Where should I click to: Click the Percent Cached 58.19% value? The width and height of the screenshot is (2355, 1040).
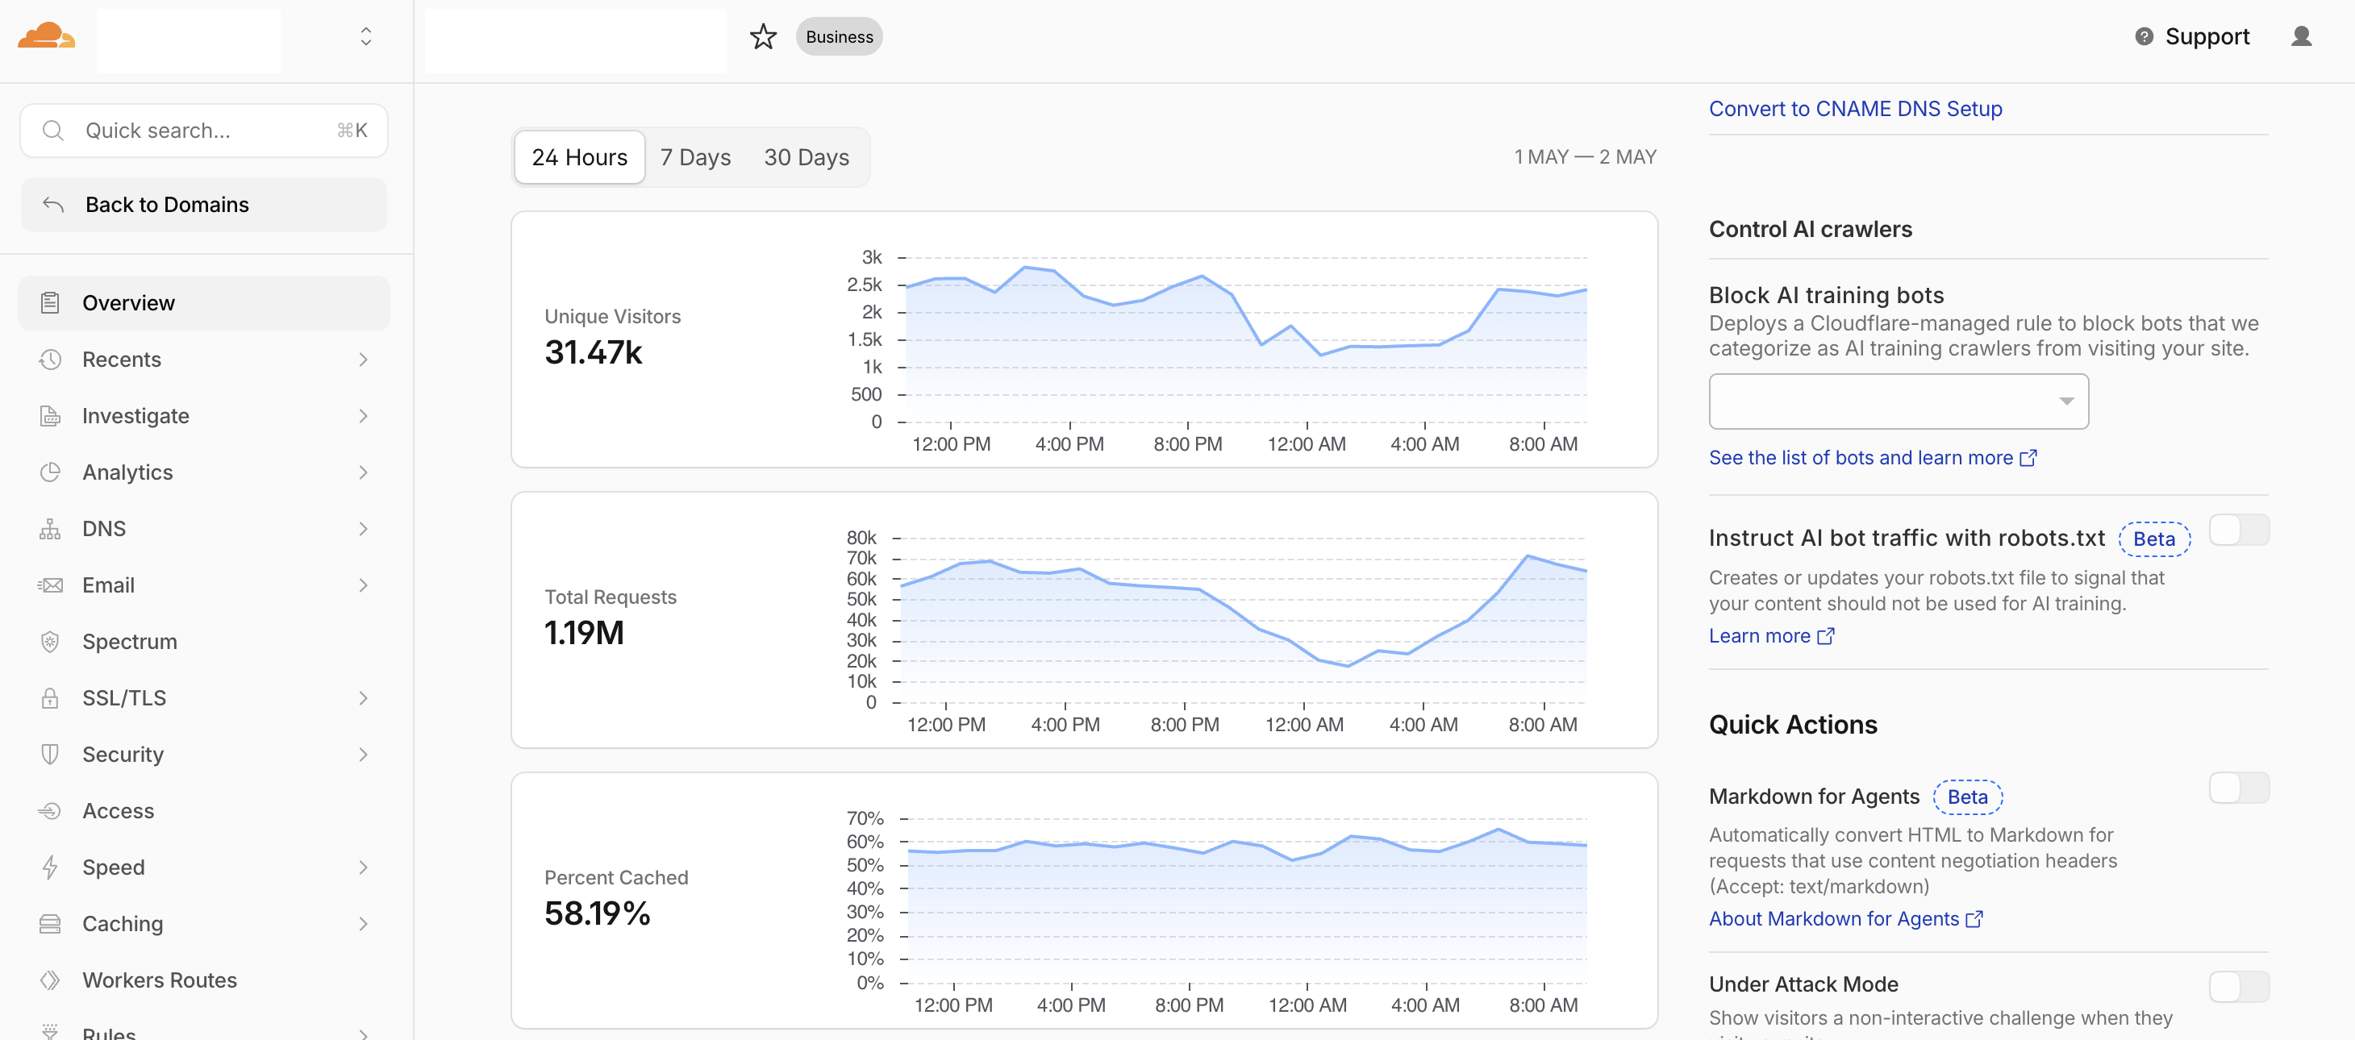pyautogui.click(x=597, y=914)
